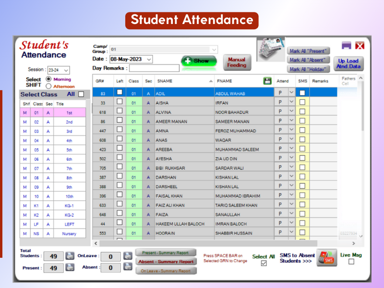Toggle SMS checkbox for student ADIL
Screen dimensions: 384x288
tap(302, 93)
